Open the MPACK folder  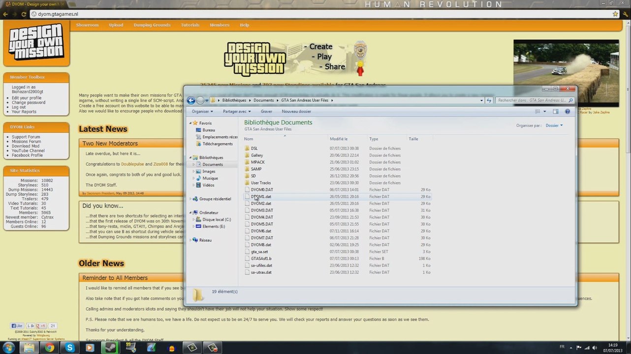[x=257, y=162]
